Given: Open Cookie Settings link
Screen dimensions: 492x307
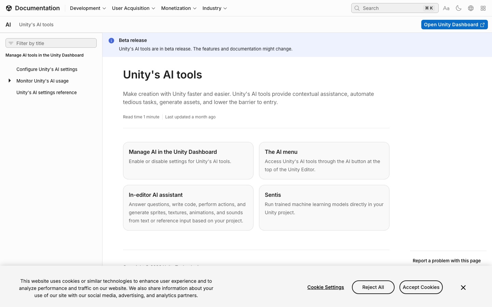Looking at the screenshot, I should coord(326,287).
